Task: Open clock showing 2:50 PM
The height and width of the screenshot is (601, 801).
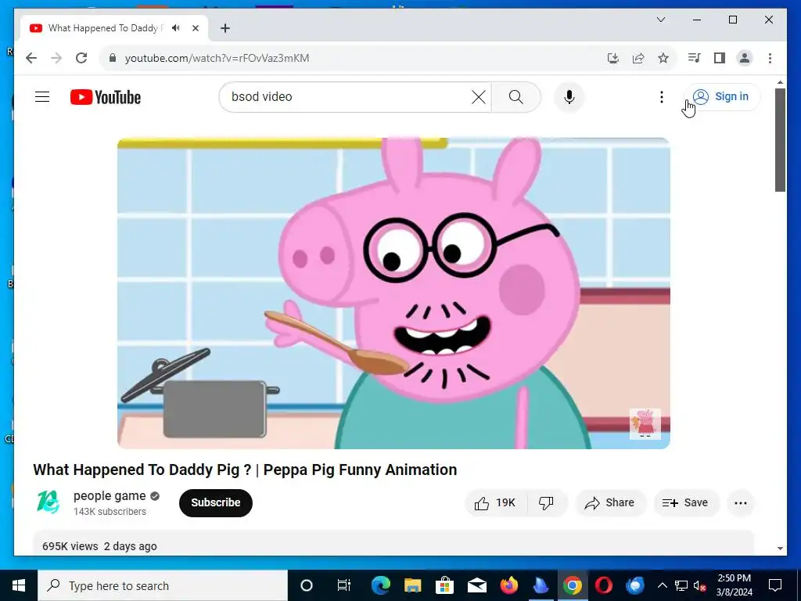Action: (x=734, y=585)
